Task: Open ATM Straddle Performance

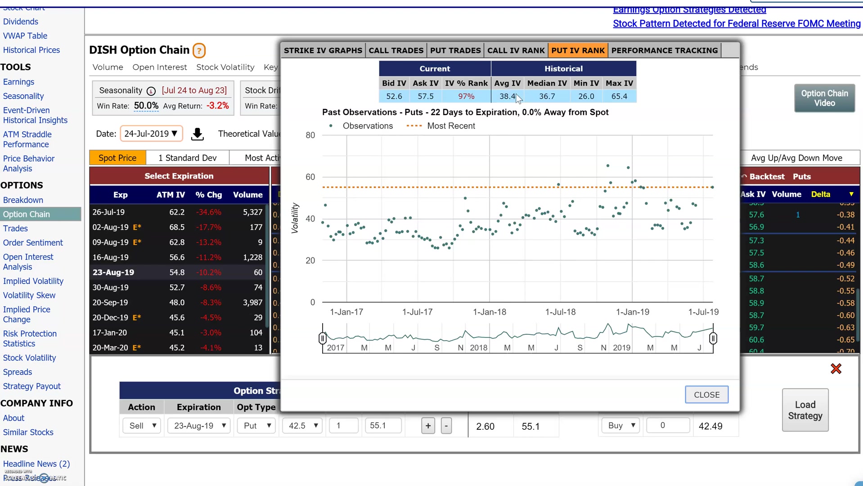Action: (27, 139)
